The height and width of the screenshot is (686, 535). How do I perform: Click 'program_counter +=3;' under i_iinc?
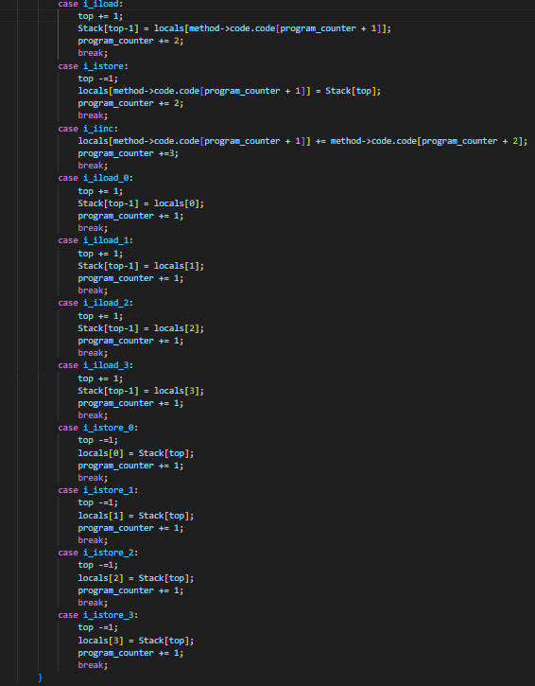[x=129, y=153]
